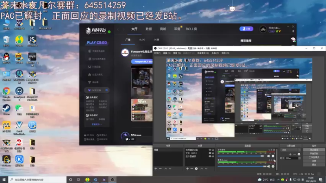This screenshot has height=183, width=326.
Task: Open source properties gear in Sources panel
Action: pos(196,169)
